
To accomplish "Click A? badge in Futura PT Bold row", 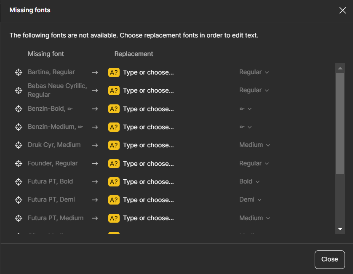I will pos(114,182).
